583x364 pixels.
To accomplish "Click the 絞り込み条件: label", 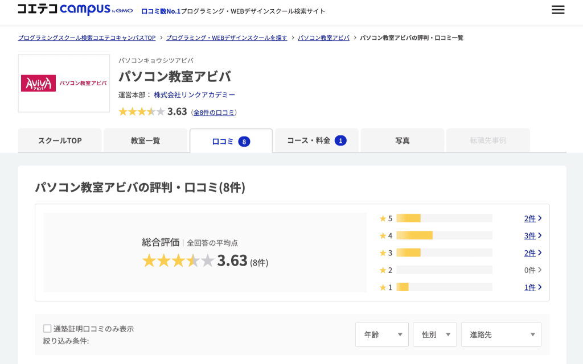I will click(66, 341).
